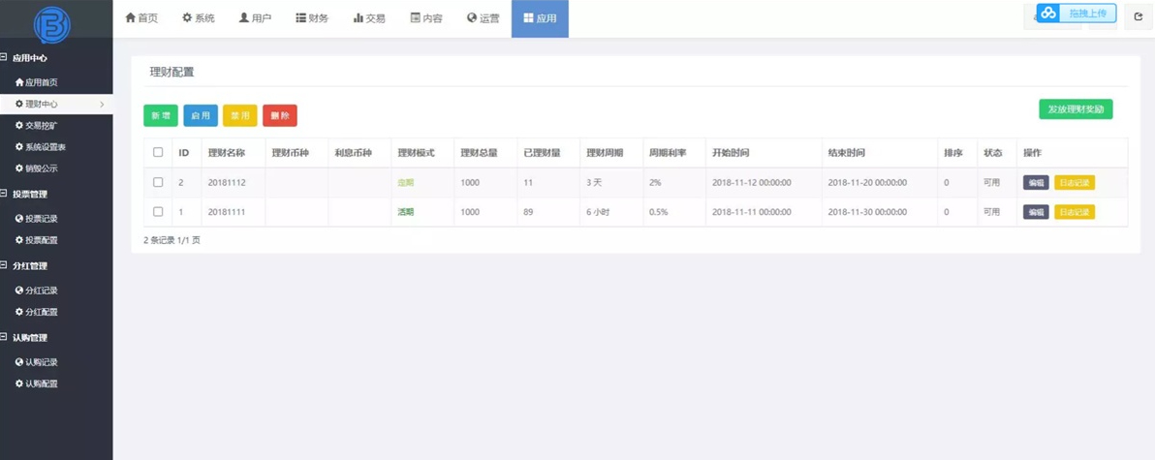The width and height of the screenshot is (1155, 460).
Task: Open 系统设置表 in the sidebar
Action: [x=45, y=146]
